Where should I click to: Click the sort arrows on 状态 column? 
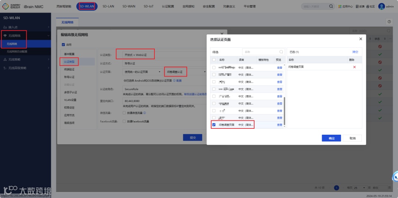click(x=385, y=39)
